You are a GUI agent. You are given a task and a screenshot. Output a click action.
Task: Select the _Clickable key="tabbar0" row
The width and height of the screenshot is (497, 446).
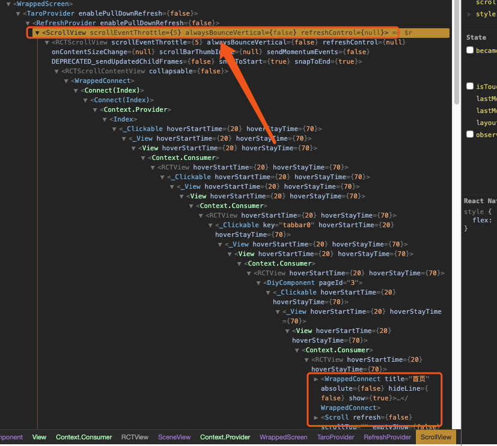click(x=301, y=230)
